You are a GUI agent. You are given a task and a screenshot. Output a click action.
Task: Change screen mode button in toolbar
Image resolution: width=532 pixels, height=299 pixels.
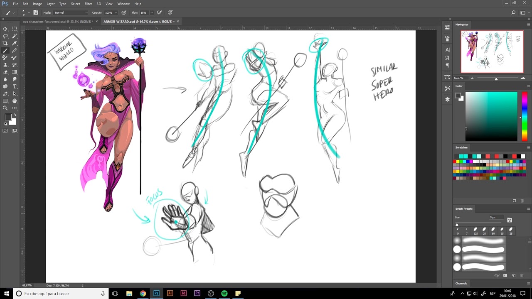[x=15, y=131]
